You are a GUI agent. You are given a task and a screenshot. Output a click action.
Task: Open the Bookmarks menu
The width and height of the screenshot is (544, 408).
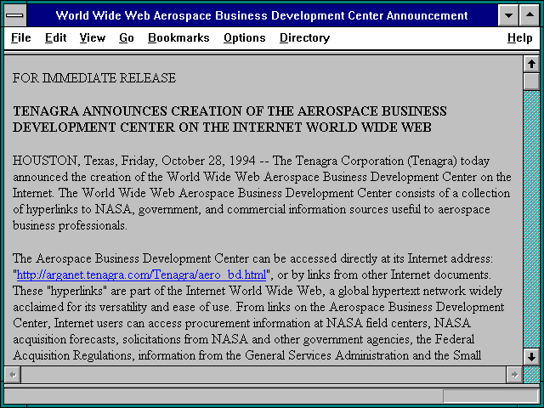178,37
